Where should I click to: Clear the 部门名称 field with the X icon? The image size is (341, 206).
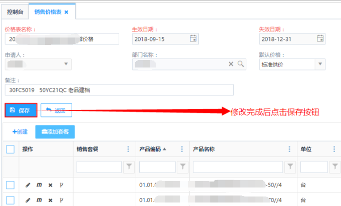coord(231,64)
